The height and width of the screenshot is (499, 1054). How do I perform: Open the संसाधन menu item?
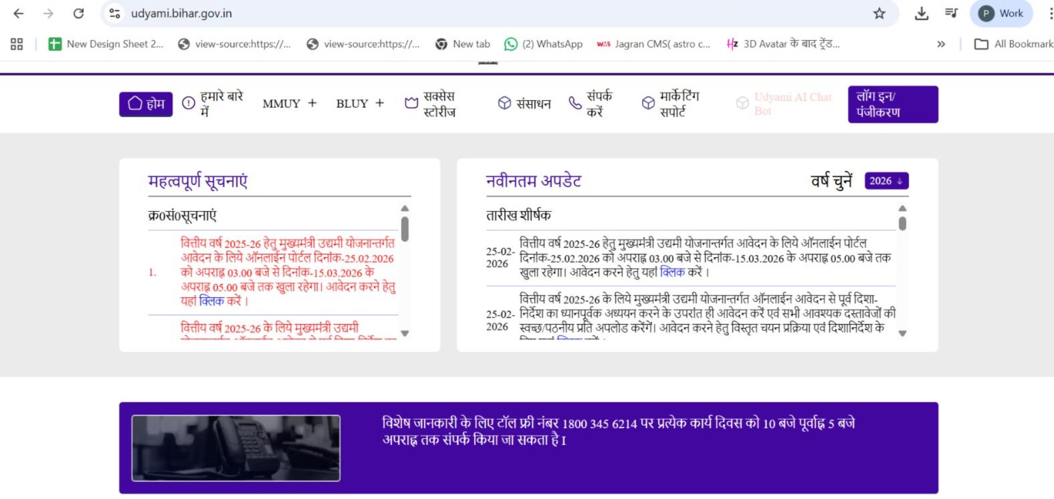533,104
